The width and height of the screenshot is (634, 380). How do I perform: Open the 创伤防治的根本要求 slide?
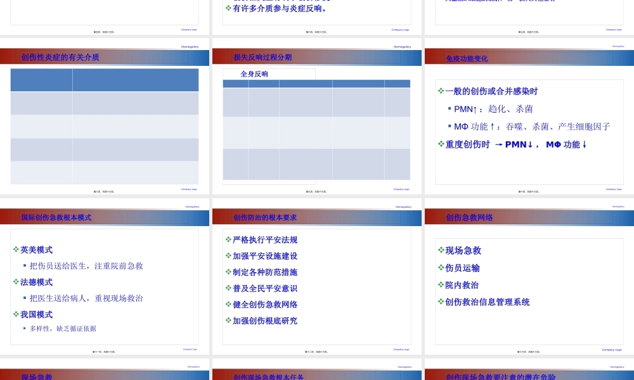tap(317, 279)
